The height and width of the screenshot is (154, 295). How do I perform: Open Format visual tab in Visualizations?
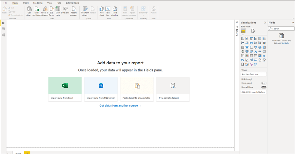(253, 31)
